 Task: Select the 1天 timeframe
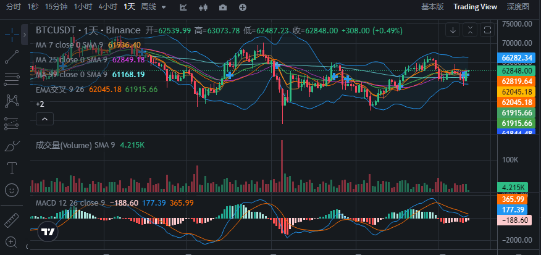130,7
